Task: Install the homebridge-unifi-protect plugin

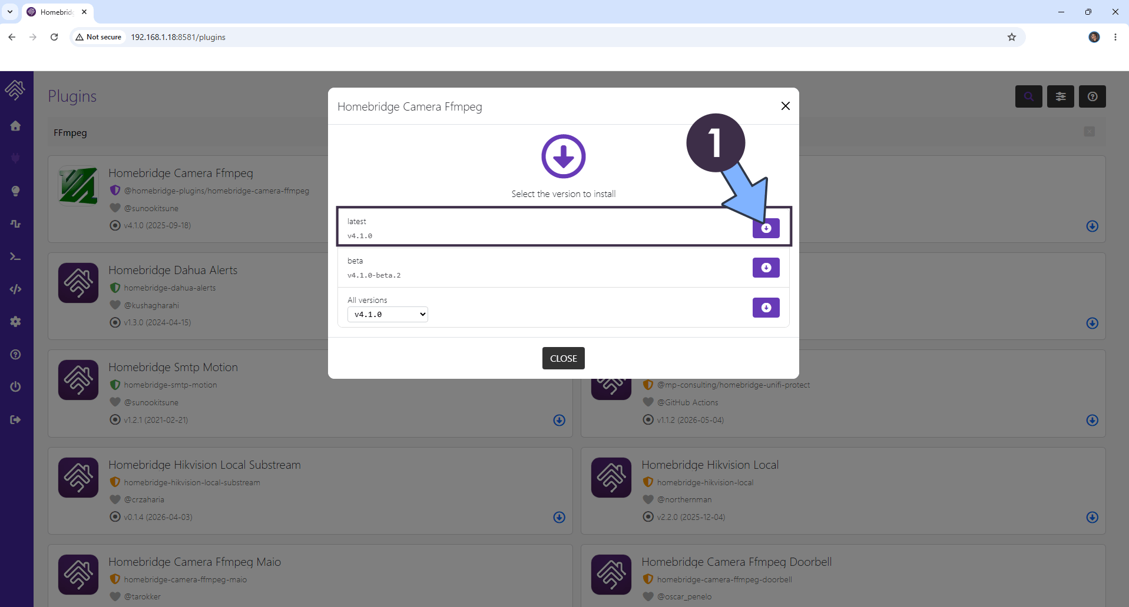Action: click(x=1092, y=420)
